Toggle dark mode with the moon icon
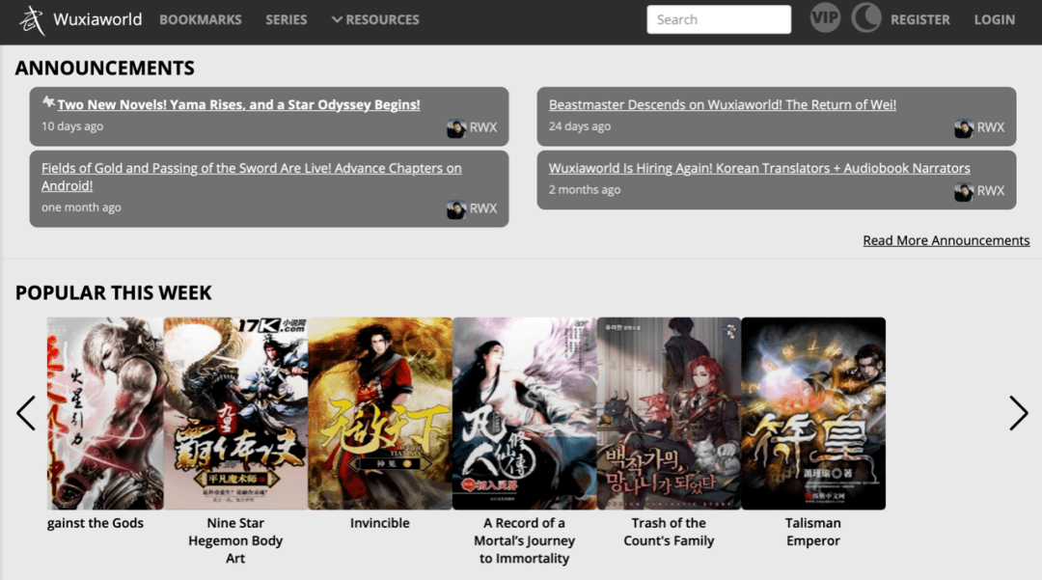 865,18
